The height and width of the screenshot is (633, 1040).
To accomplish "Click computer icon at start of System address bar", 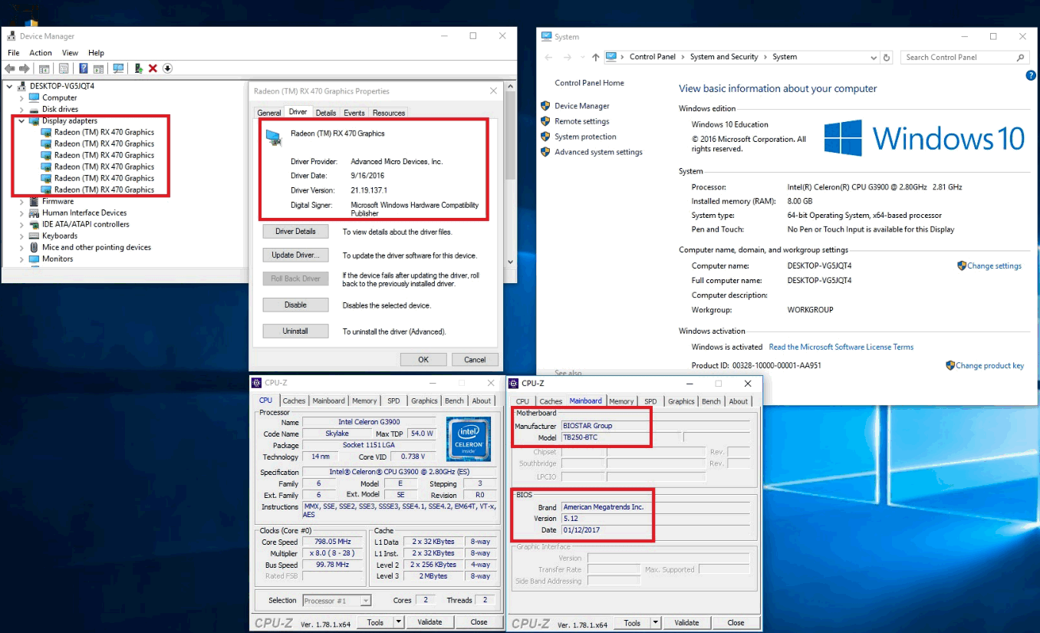I will [611, 57].
